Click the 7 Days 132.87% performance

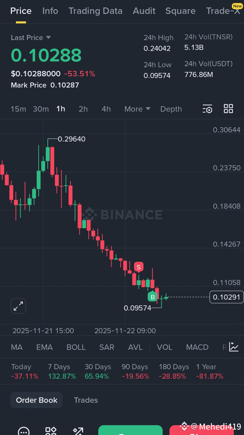pyautogui.click(x=62, y=372)
